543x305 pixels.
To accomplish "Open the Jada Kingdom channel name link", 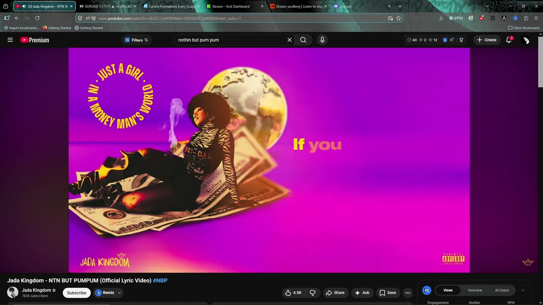I will click(x=36, y=290).
